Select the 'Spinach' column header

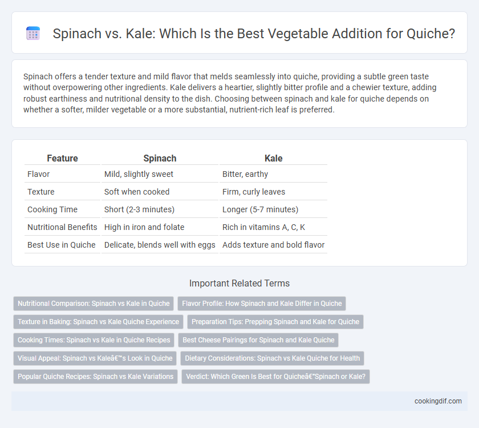pyautogui.click(x=160, y=158)
